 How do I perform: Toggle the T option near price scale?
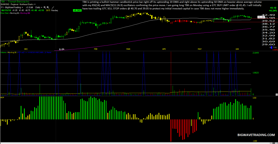pos(274,48)
